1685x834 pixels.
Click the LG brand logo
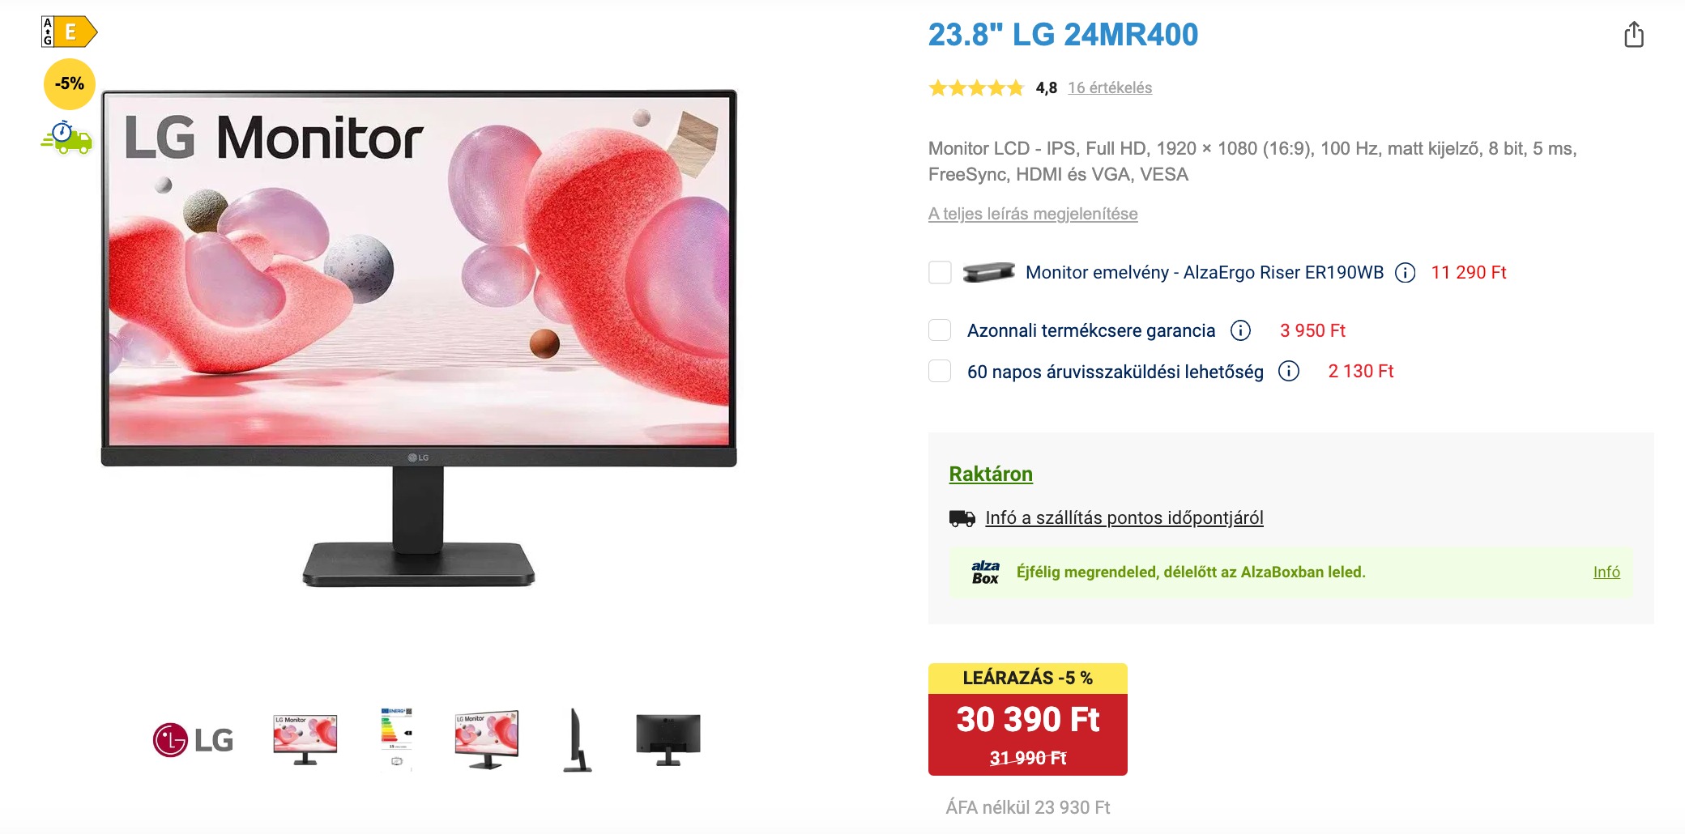pyautogui.click(x=194, y=739)
